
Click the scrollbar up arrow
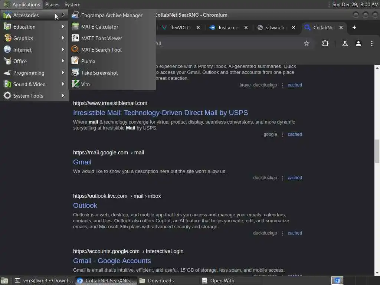point(377,68)
